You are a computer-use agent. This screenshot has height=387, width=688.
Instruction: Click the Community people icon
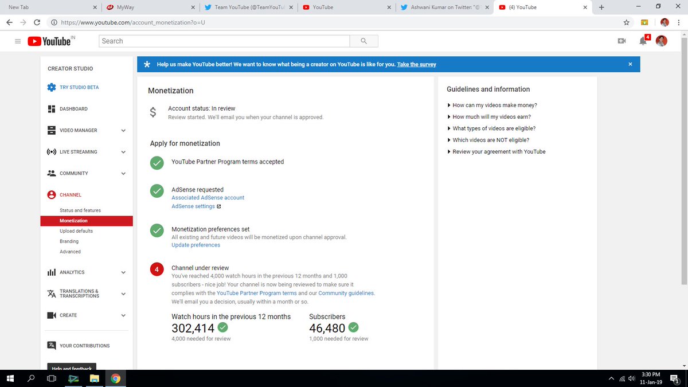point(52,173)
